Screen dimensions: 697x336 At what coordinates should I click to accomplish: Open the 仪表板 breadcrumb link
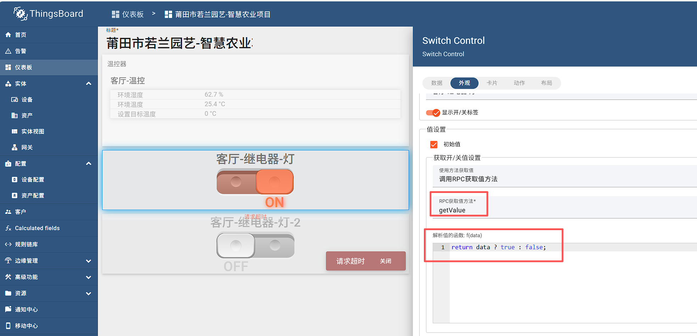132,14
